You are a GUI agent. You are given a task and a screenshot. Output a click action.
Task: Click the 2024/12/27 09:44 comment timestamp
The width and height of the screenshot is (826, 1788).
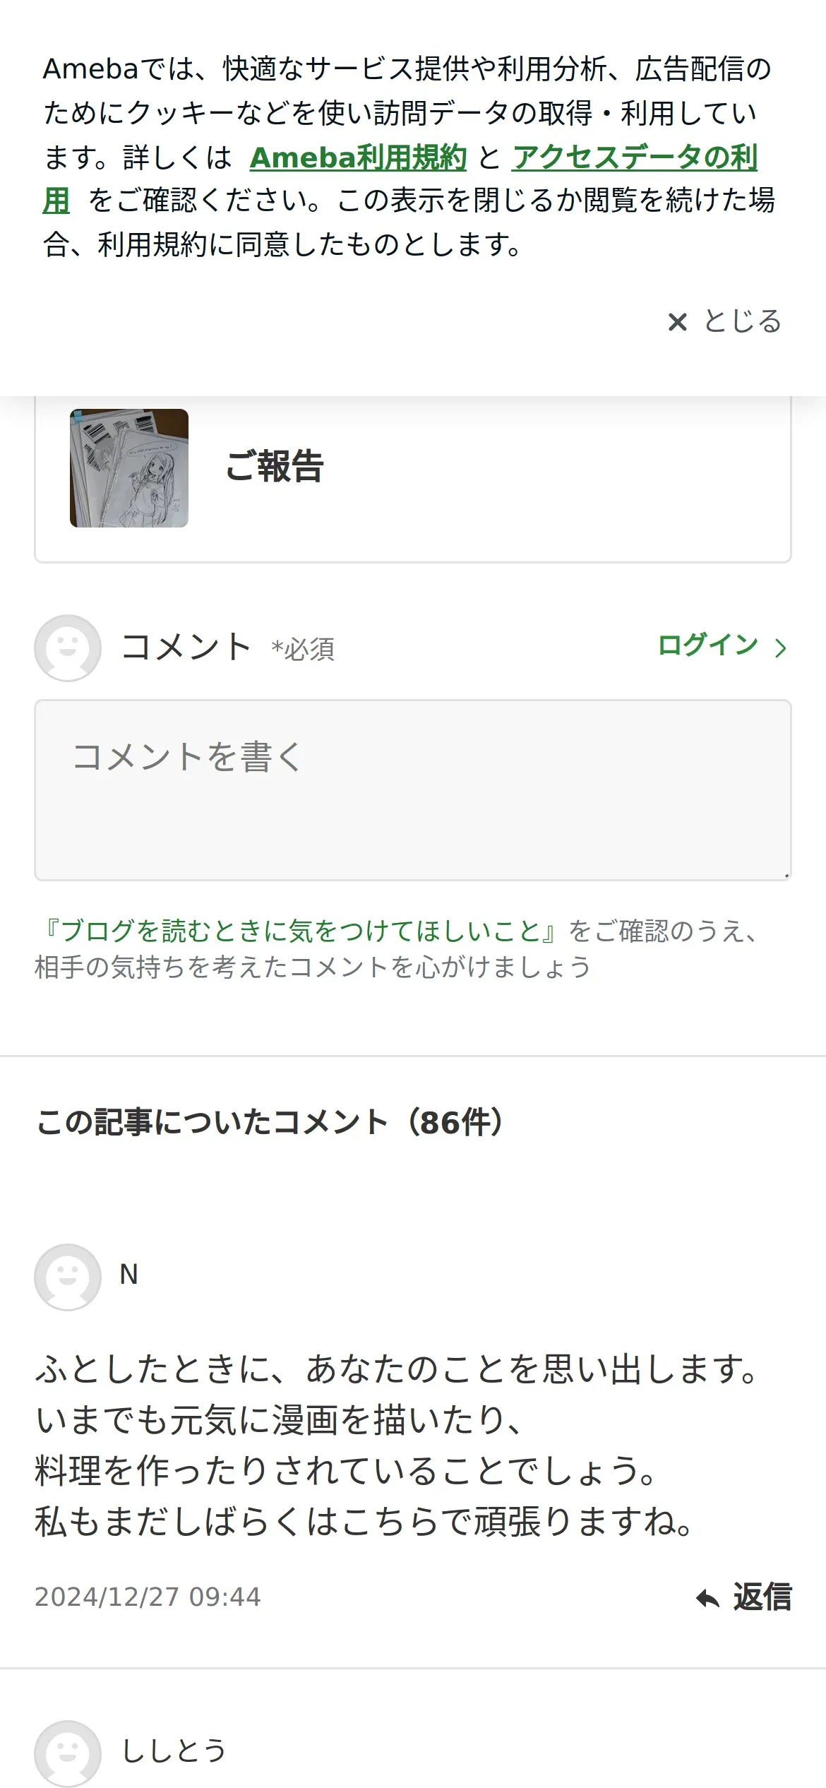tap(148, 1597)
